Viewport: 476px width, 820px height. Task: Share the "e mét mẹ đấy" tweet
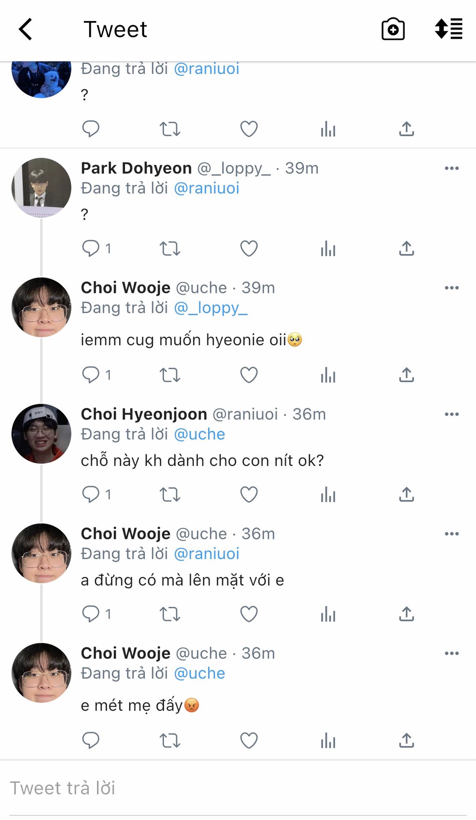[x=406, y=740]
